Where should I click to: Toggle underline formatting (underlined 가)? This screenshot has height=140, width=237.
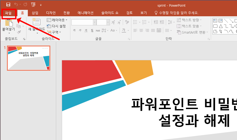(x=86, y=30)
